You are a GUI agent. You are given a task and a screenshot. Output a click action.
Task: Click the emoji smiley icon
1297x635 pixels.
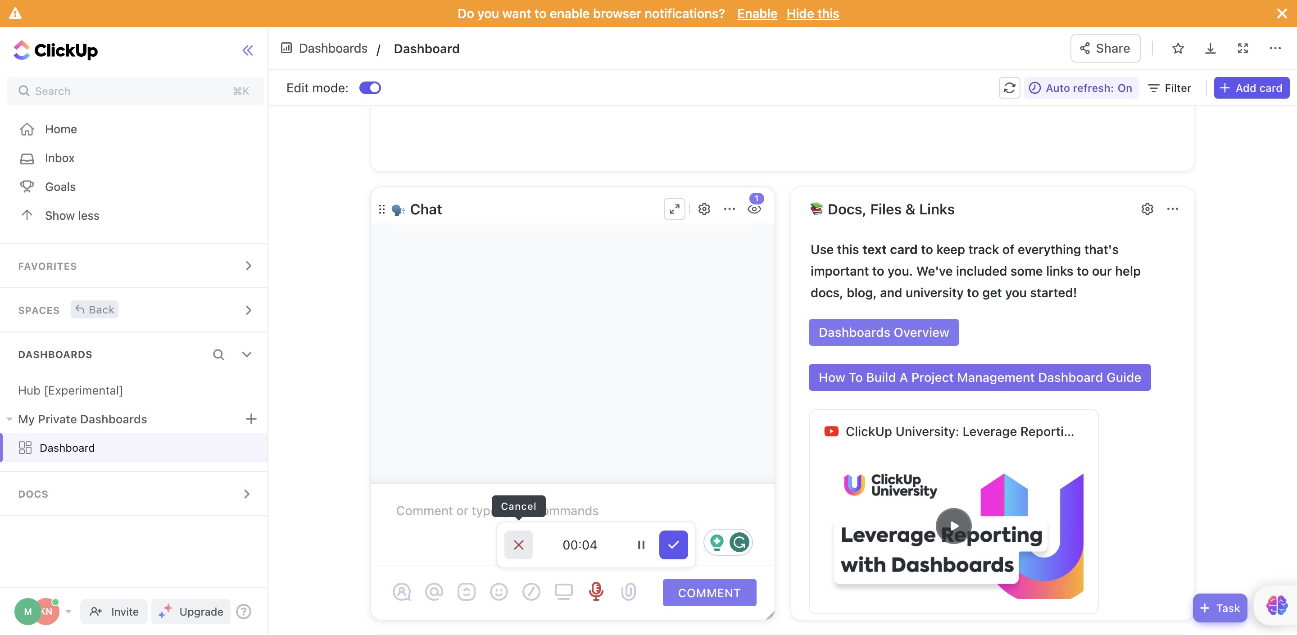499,592
